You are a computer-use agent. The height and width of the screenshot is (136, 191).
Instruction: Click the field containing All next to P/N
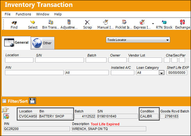tap(87, 73)
